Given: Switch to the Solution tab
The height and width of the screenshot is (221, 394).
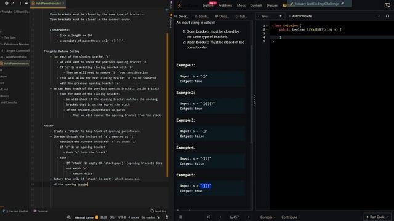Looking at the screenshot, I should coord(202,17).
